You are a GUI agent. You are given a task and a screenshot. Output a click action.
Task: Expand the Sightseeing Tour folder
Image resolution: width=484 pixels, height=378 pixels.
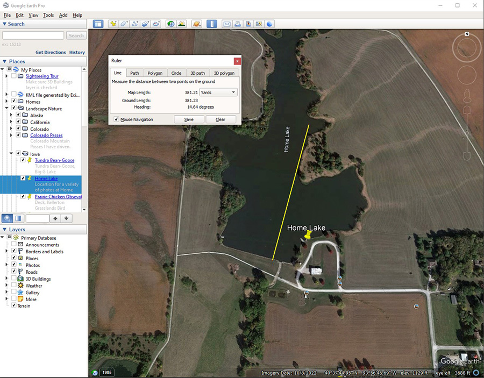[6, 76]
